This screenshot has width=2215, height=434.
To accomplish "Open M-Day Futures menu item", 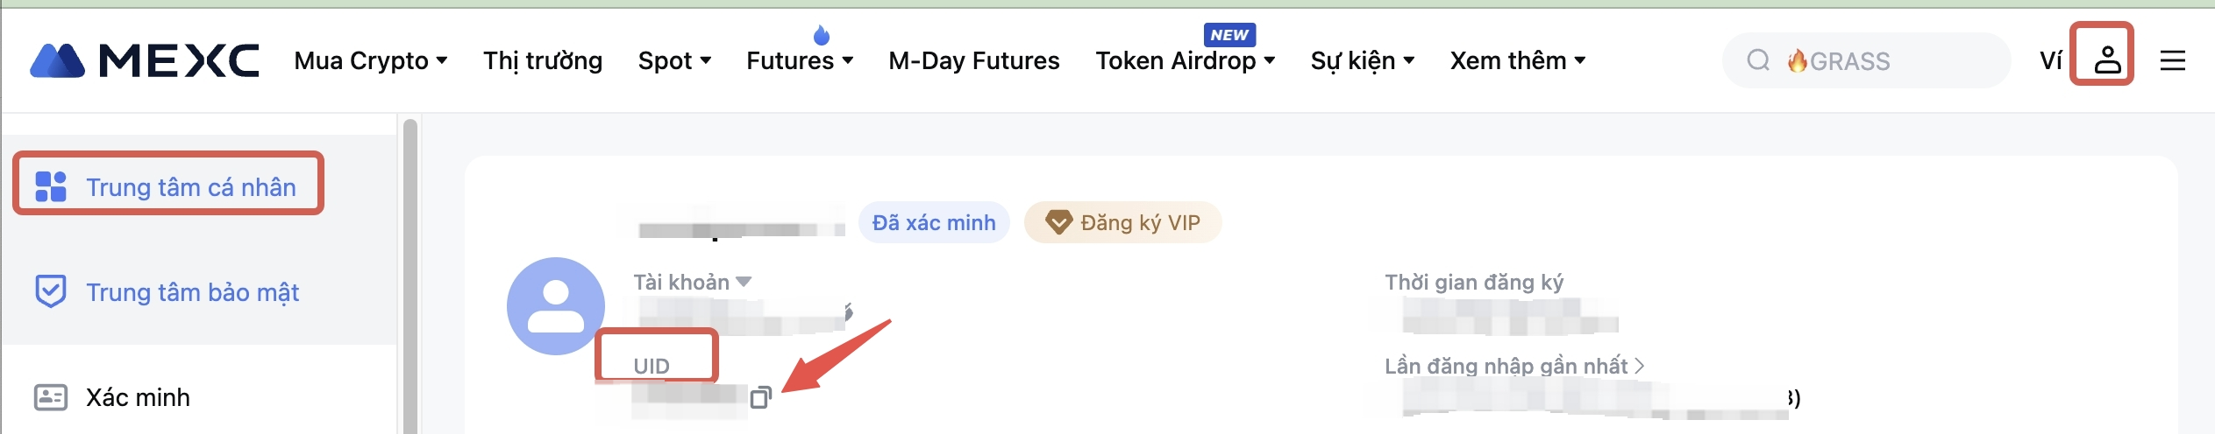I will tap(973, 60).
